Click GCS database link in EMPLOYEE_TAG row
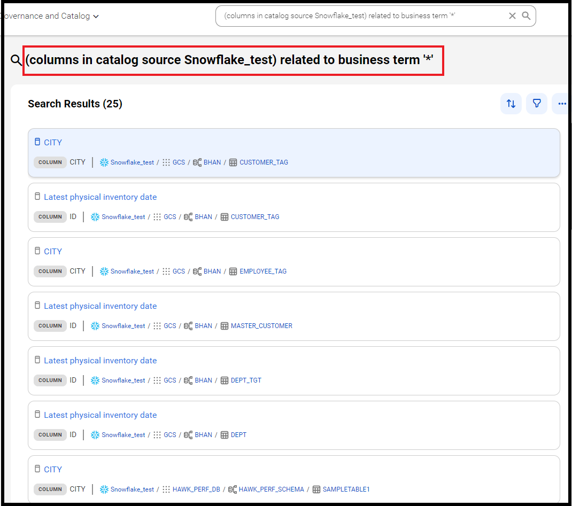 tap(179, 271)
